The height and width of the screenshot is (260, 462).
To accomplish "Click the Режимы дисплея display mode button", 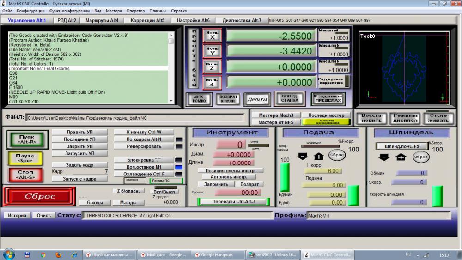I will click(405, 118).
